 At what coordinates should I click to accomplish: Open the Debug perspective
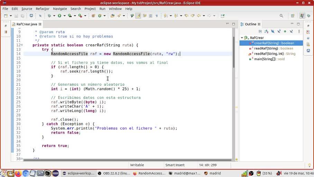308,16
